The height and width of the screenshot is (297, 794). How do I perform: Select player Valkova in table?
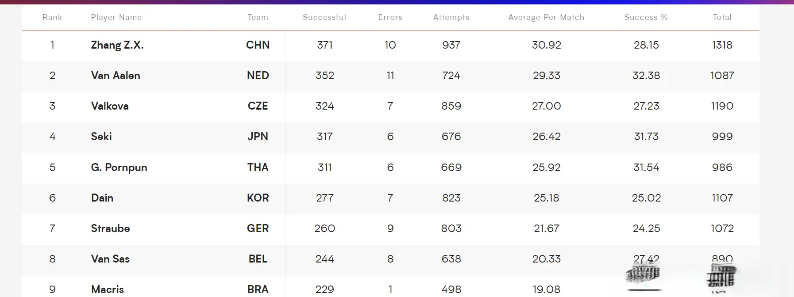point(110,106)
